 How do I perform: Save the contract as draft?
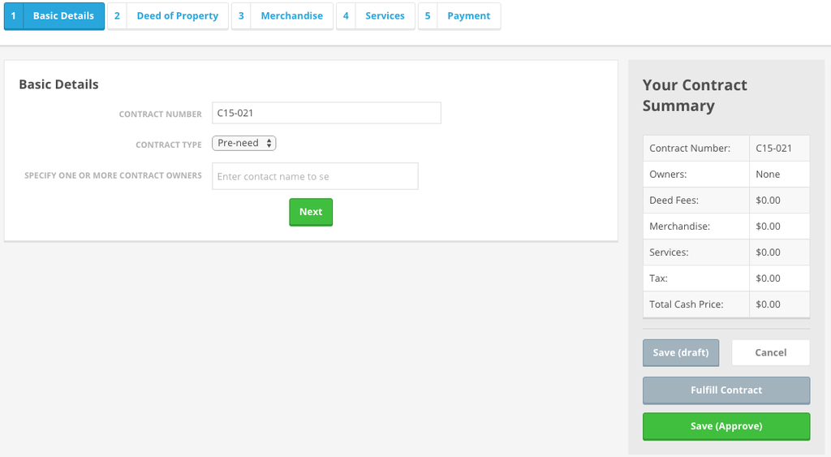point(681,352)
